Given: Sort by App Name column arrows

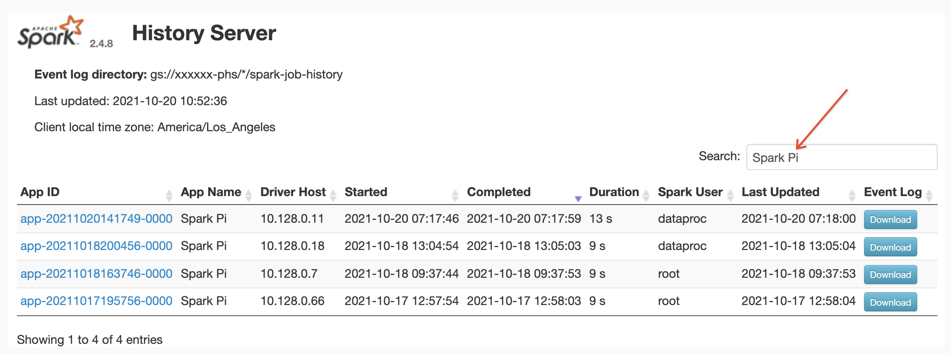Looking at the screenshot, I should point(249,195).
